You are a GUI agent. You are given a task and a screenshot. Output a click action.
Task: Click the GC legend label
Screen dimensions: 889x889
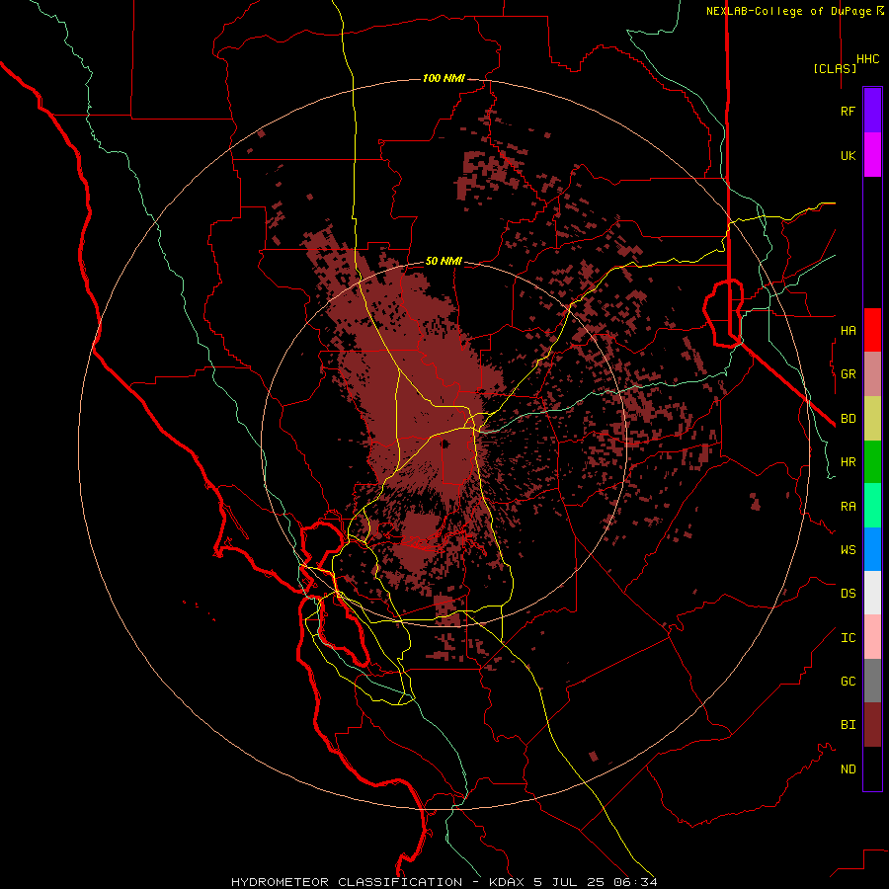click(848, 682)
